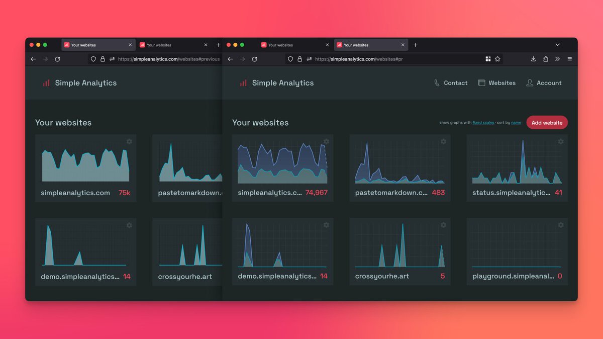Open a new tab in the left window
Viewport: 603px width, 339px height.
[x=218, y=45]
